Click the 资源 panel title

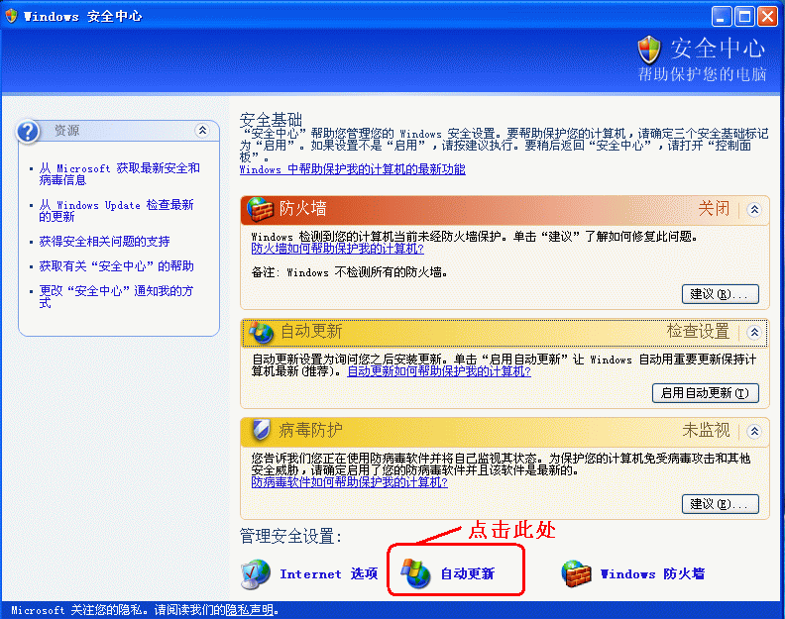tap(66, 131)
